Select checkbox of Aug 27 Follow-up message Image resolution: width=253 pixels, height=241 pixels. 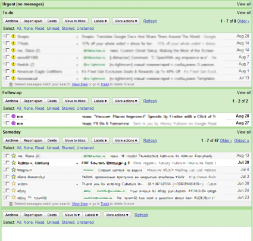[x=8, y=123]
